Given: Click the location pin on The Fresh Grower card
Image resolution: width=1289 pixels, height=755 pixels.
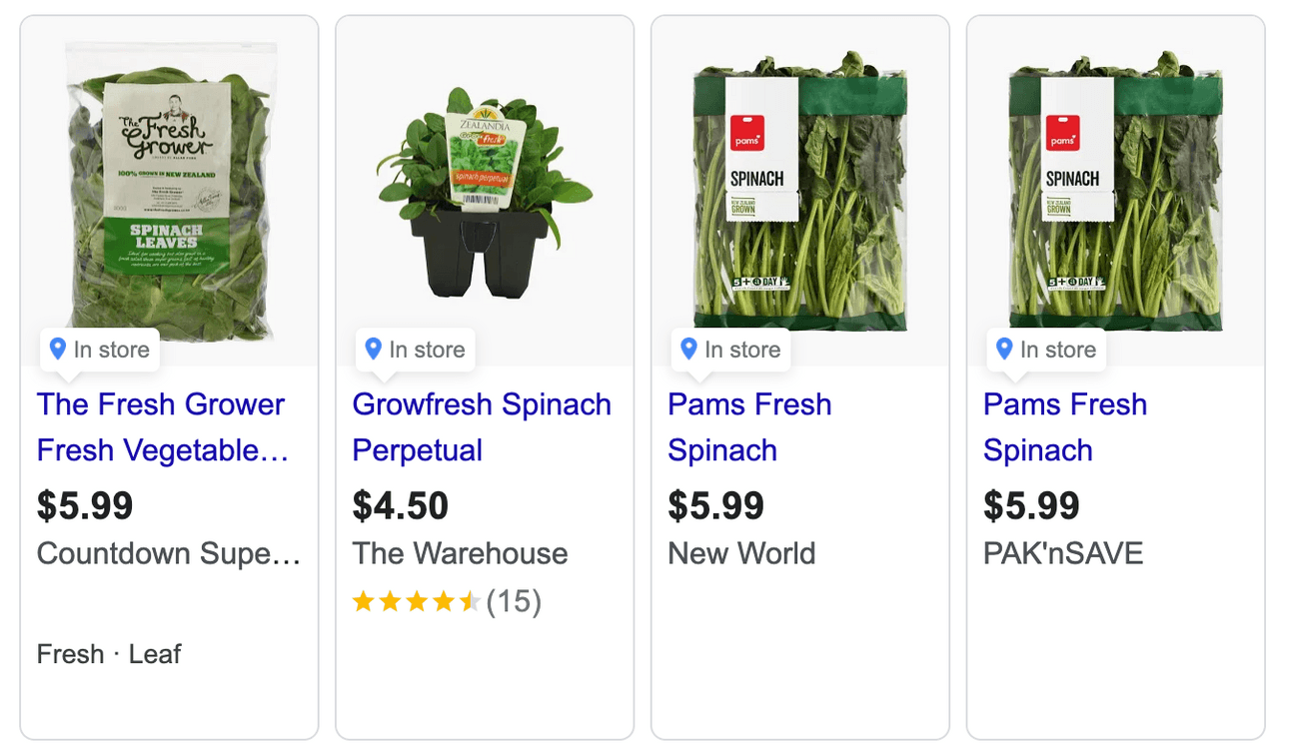Looking at the screenshot, I should (58, 349).
